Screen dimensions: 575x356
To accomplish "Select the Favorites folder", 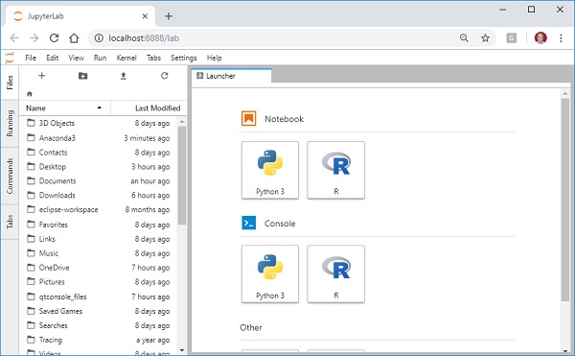I will (99, 225).
